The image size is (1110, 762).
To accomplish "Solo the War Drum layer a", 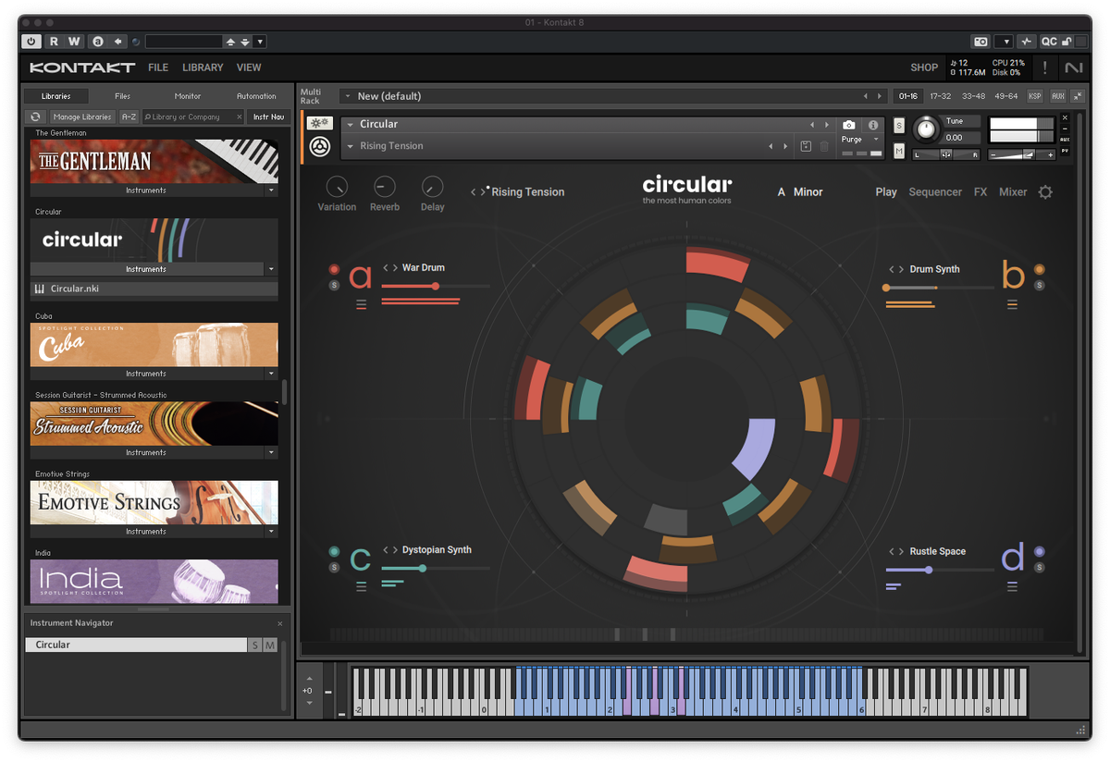I will (x=334, y=284).
